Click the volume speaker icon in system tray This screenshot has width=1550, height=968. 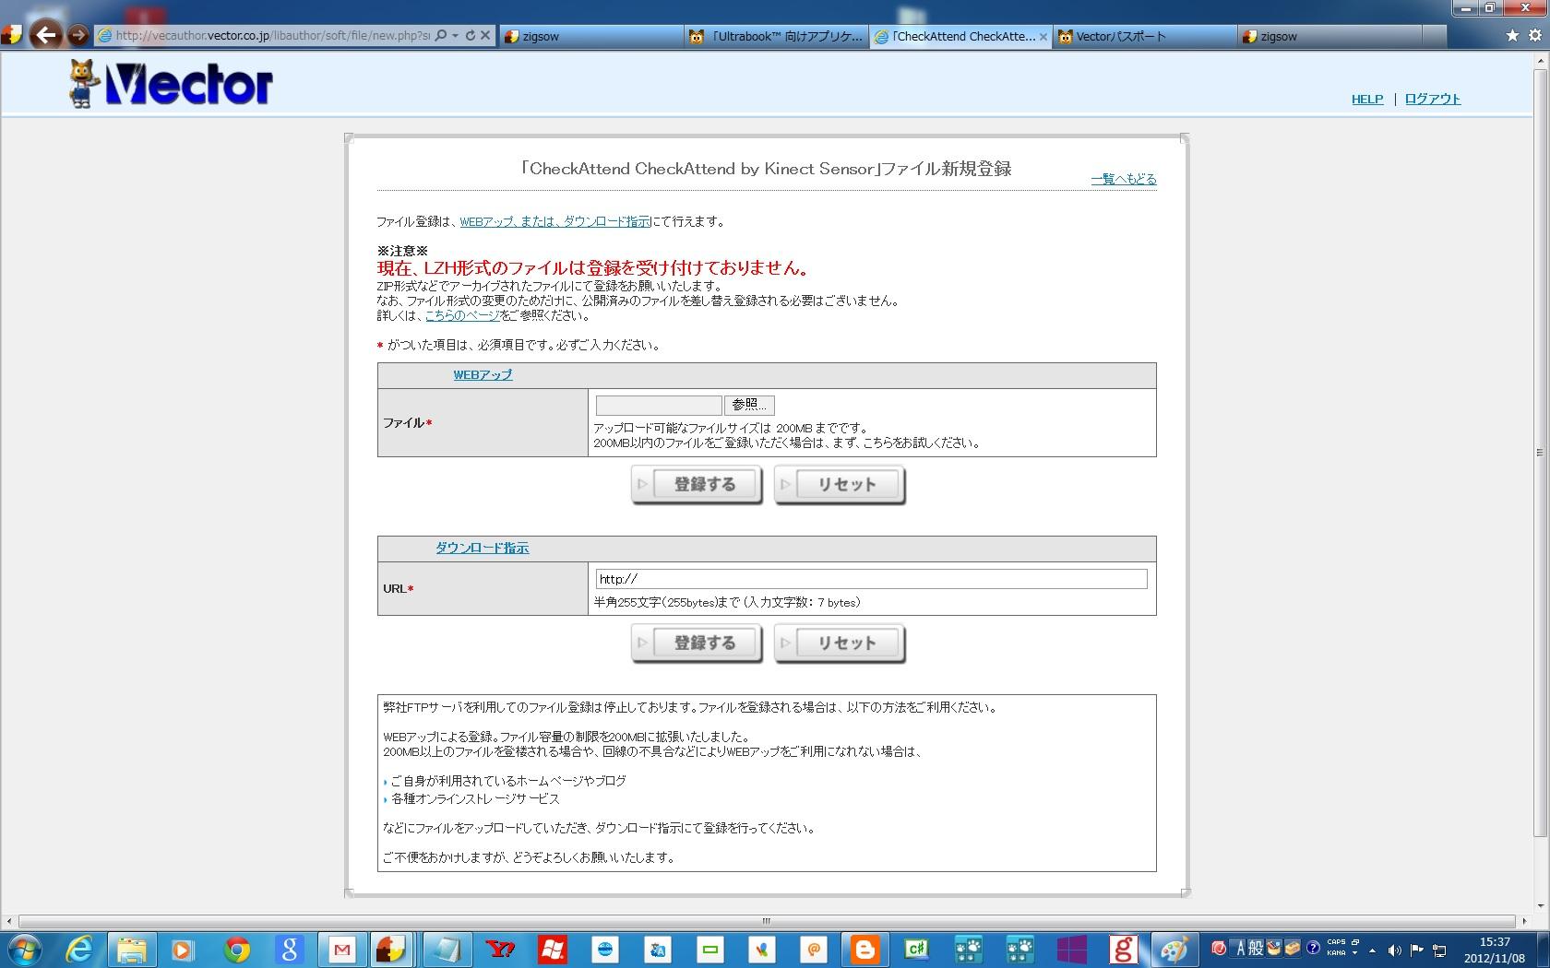[1394, 950]
